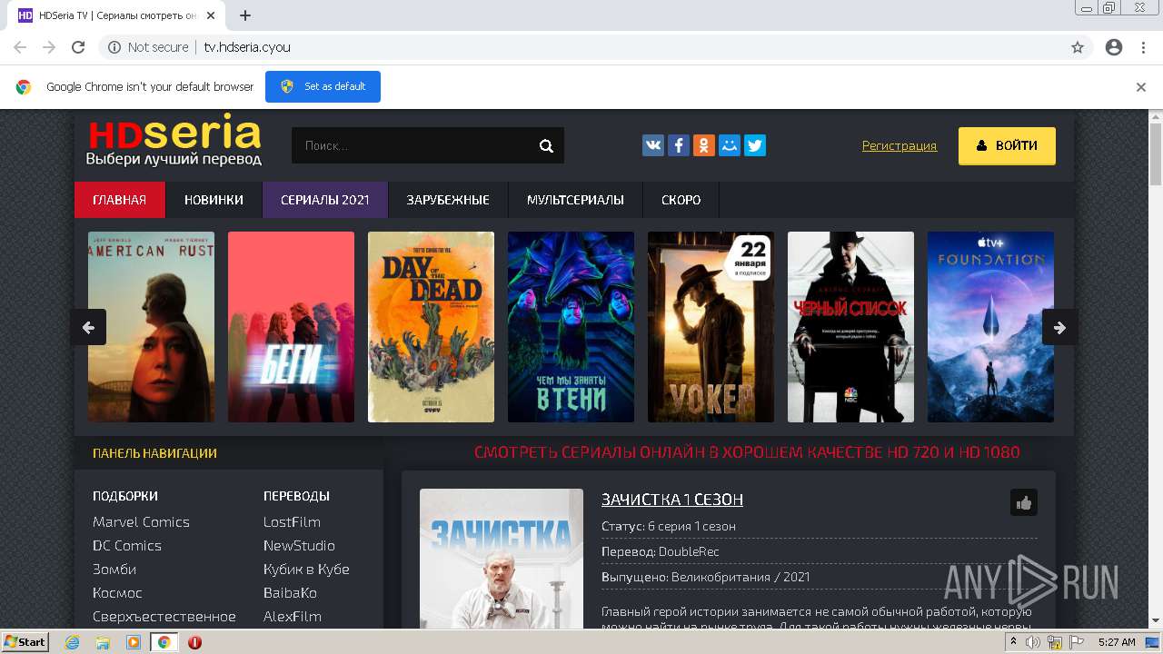
Task: Open the МУЛЬТСЕРИАЛЫ menu tab
Action: pos(575,200)
